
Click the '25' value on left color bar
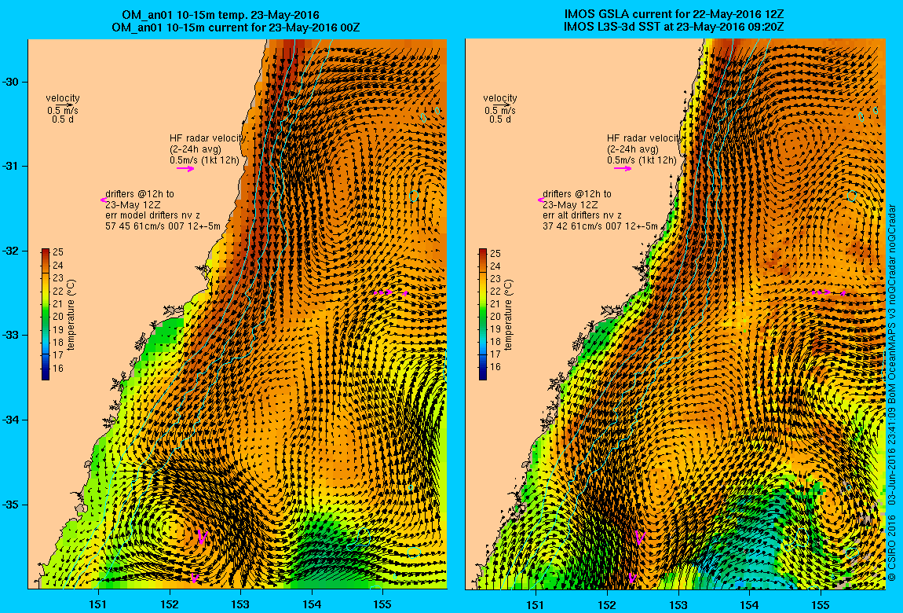pyautogui.click(x=58, y=252)
